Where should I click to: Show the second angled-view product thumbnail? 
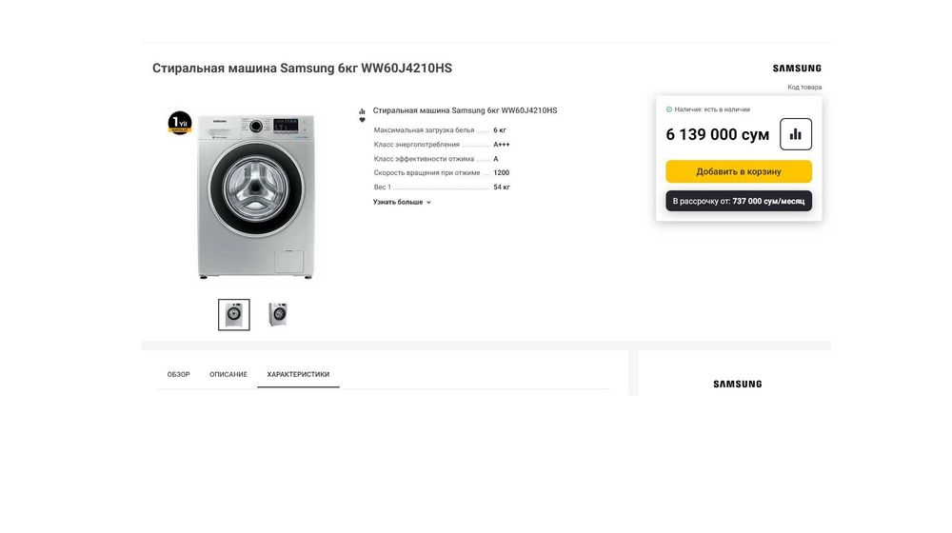click(x=278, y=314)
